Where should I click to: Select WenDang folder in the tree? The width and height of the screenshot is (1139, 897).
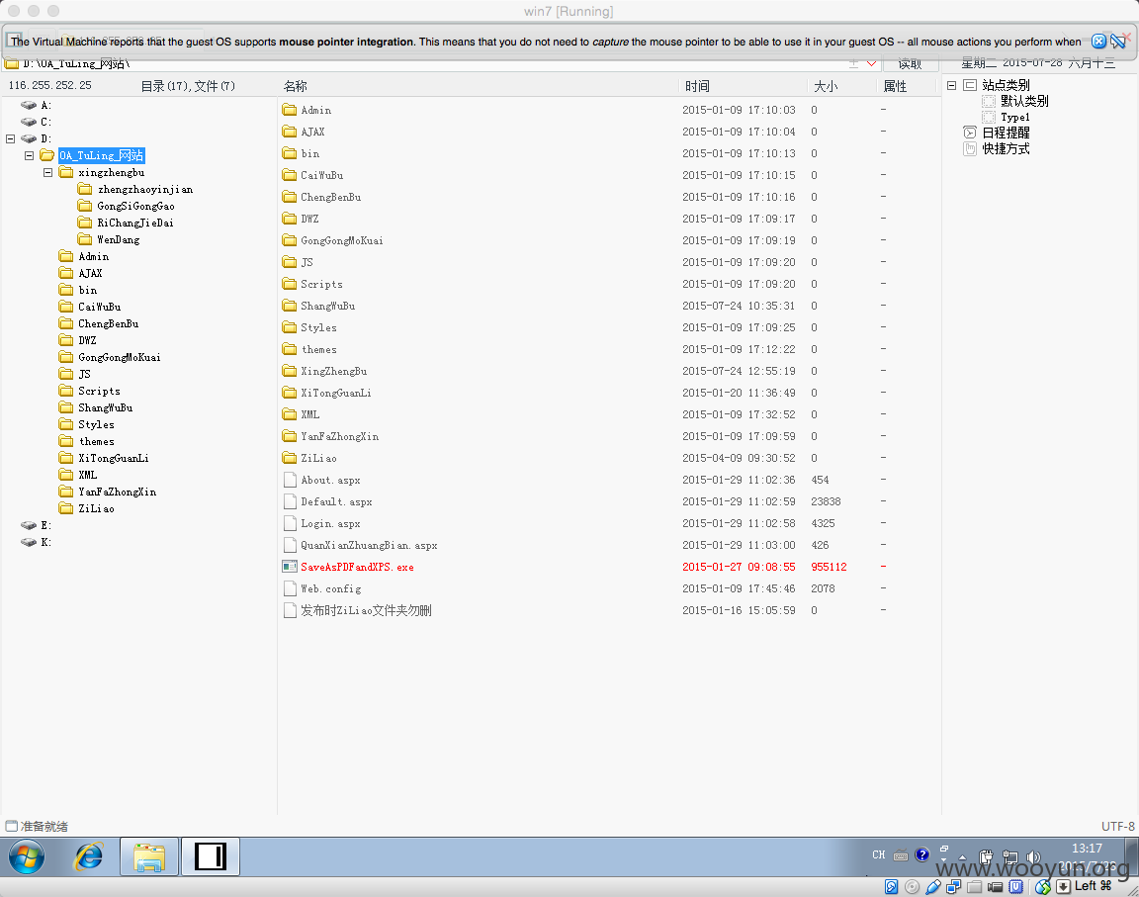pos(119,239)
